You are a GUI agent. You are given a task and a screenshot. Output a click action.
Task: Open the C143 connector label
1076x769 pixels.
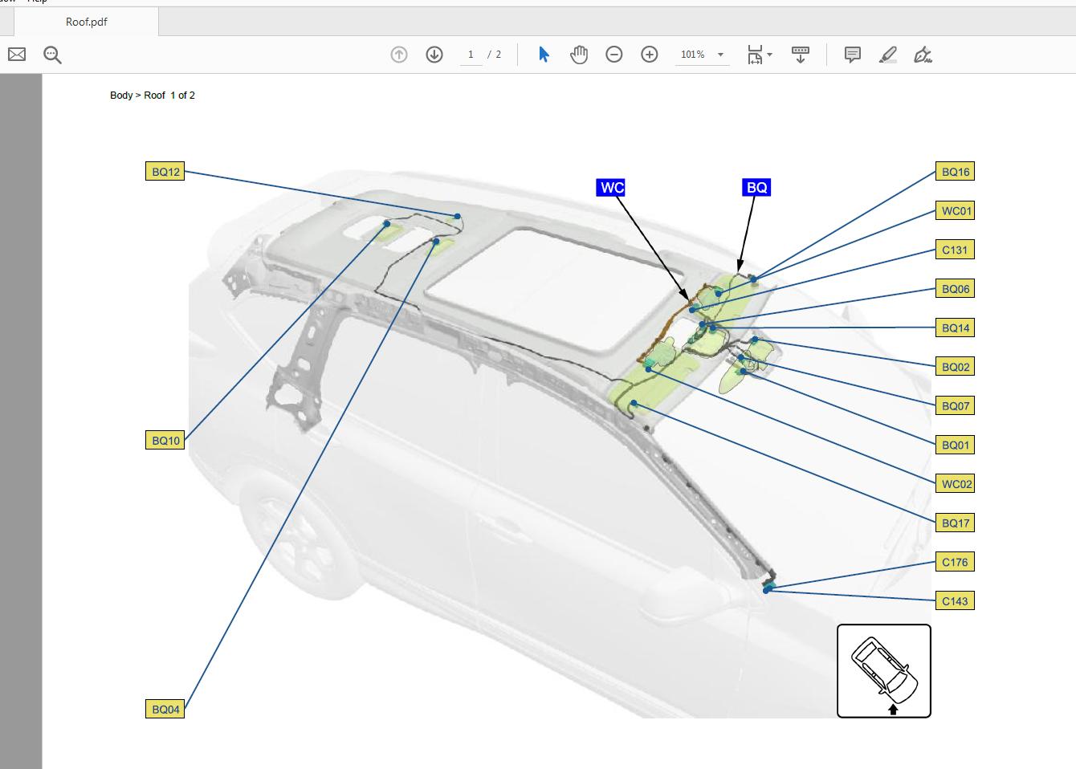[x=956, y=601]
